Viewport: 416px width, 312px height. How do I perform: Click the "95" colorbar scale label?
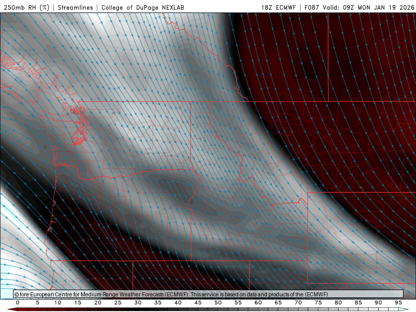click(x=398, y=303)
